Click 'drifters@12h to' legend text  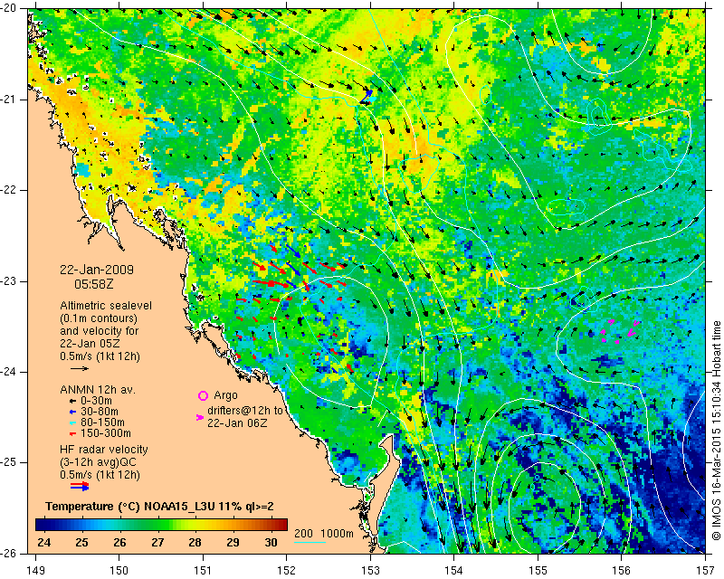(244, 411)
